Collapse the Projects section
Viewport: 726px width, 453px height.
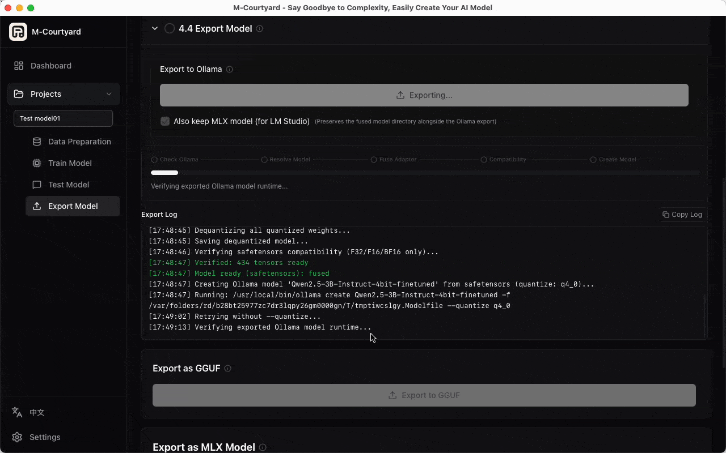coord(109,94)
